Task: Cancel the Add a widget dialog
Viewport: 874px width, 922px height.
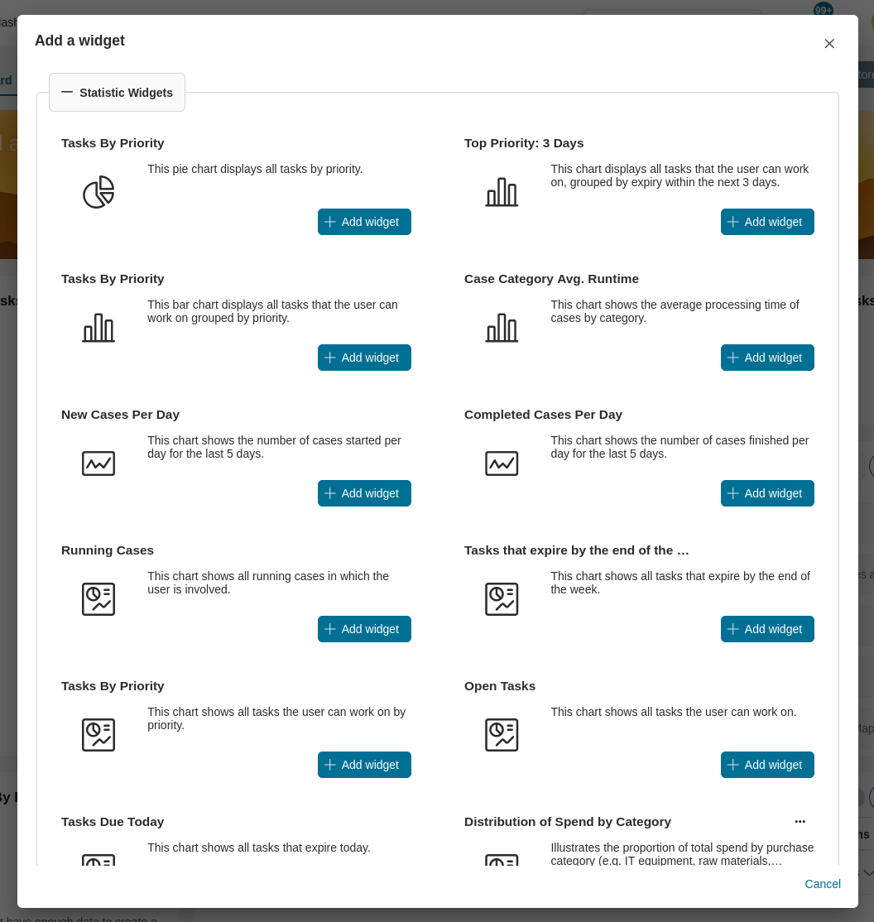Action: pos(822,884)
